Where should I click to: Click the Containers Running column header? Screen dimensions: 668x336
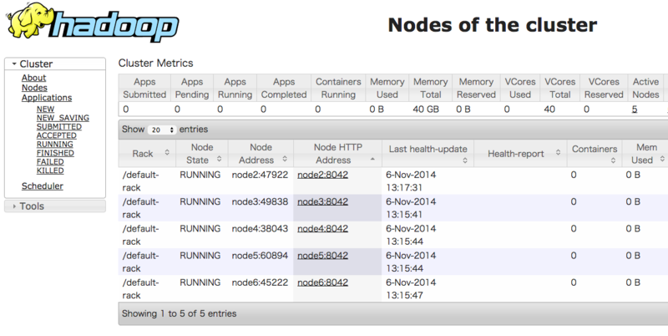click(x=338, y=88)
